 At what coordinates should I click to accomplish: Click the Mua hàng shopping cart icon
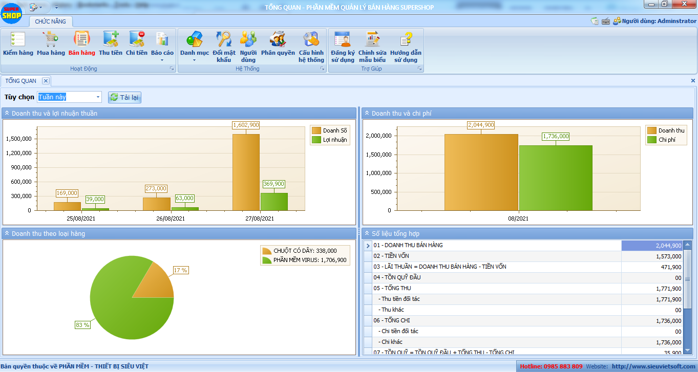click(x=51, y=39)
